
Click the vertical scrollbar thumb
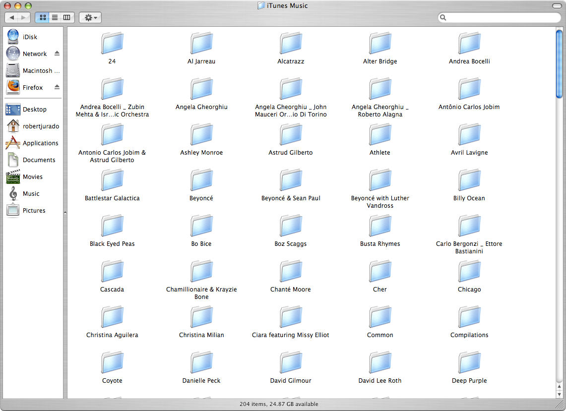pos(559,64)
